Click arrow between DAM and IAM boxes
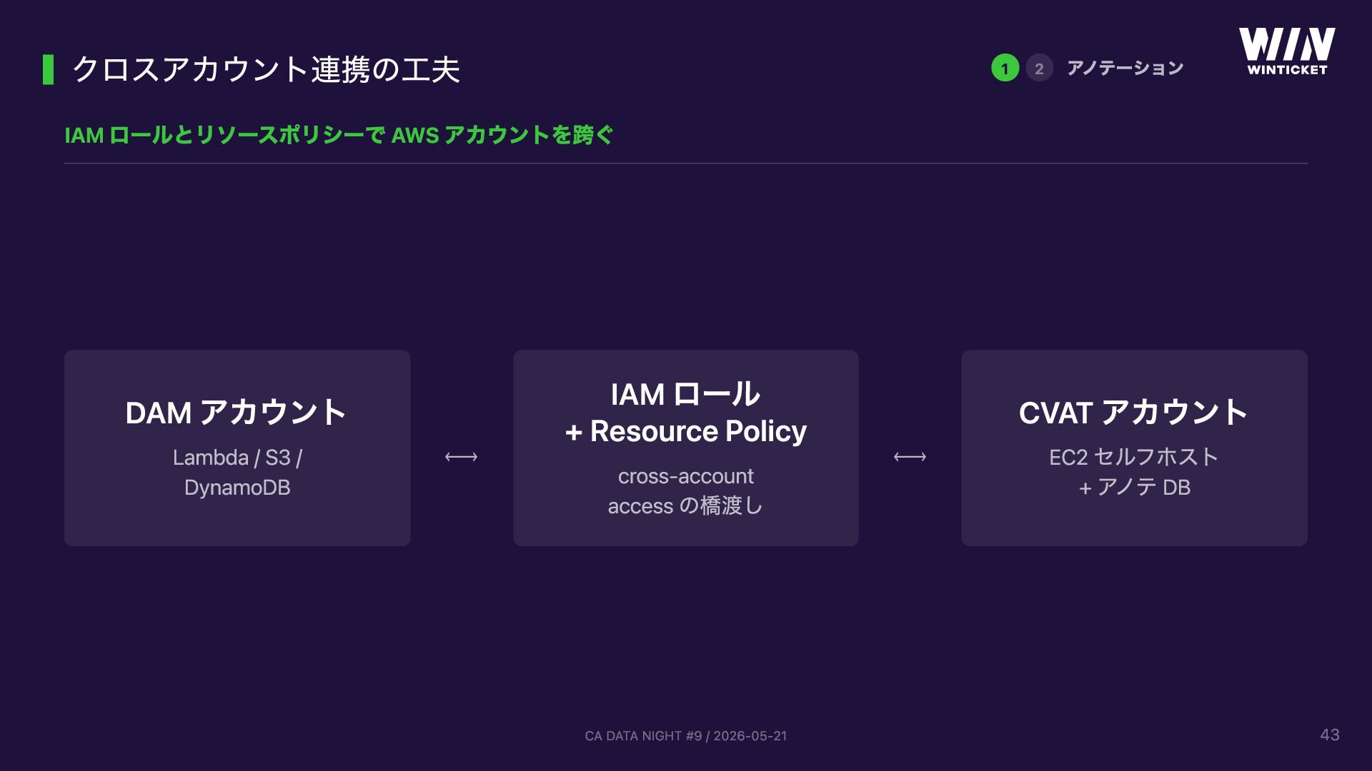Viewport: 1372px width, 771px height. (461, 457)
